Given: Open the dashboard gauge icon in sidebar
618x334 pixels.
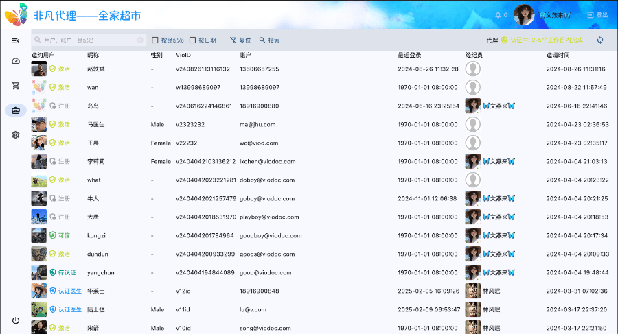Looking at the screenshot, I should (x=15, y=62).
